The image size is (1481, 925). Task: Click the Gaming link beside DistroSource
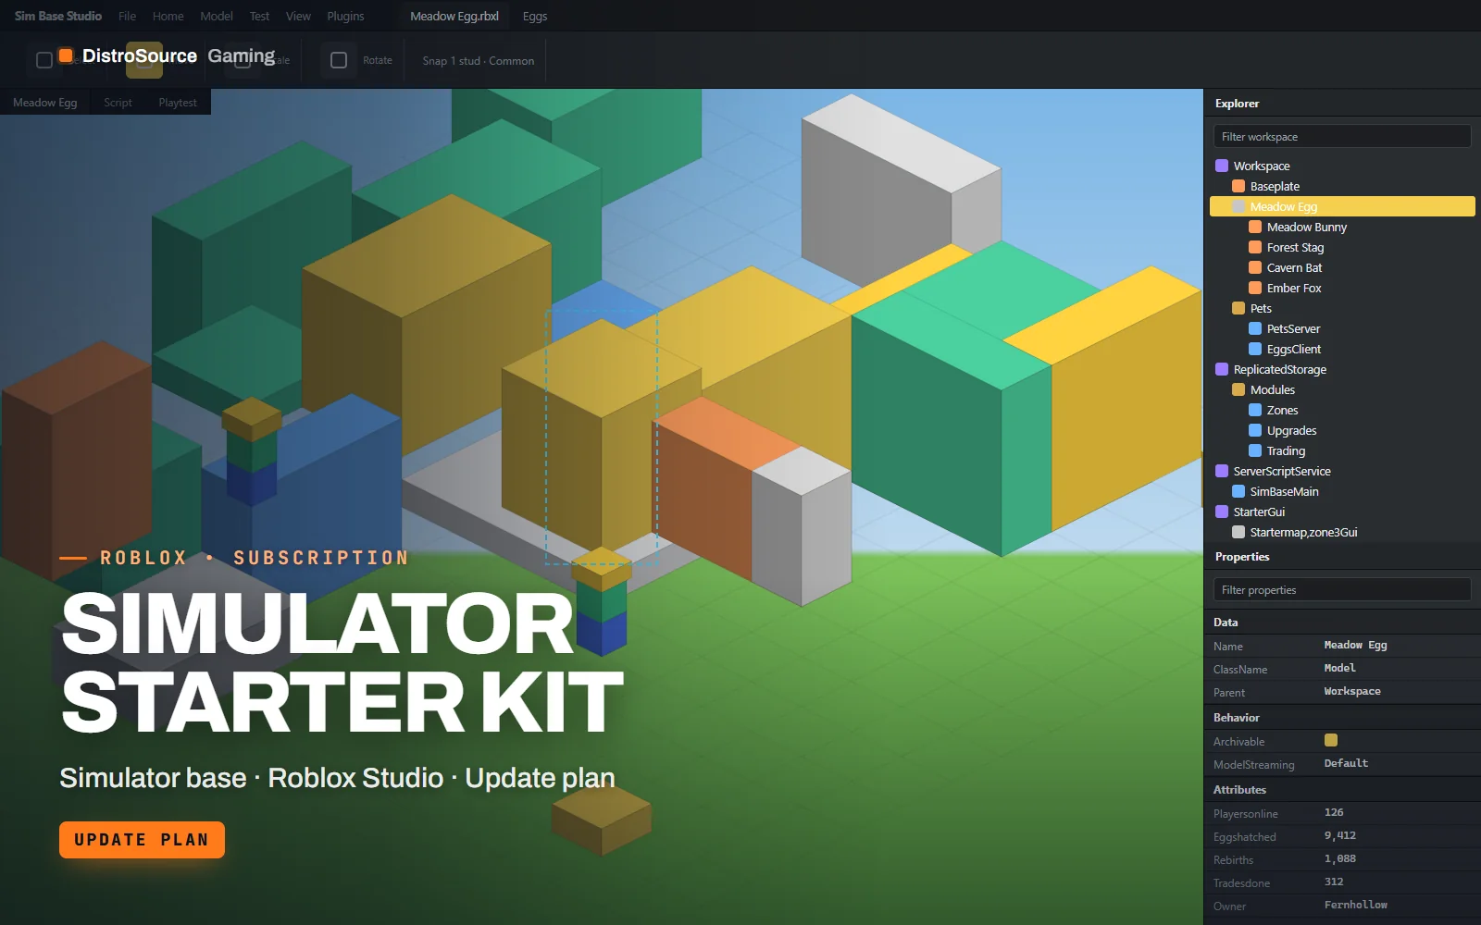coord(242,55)
